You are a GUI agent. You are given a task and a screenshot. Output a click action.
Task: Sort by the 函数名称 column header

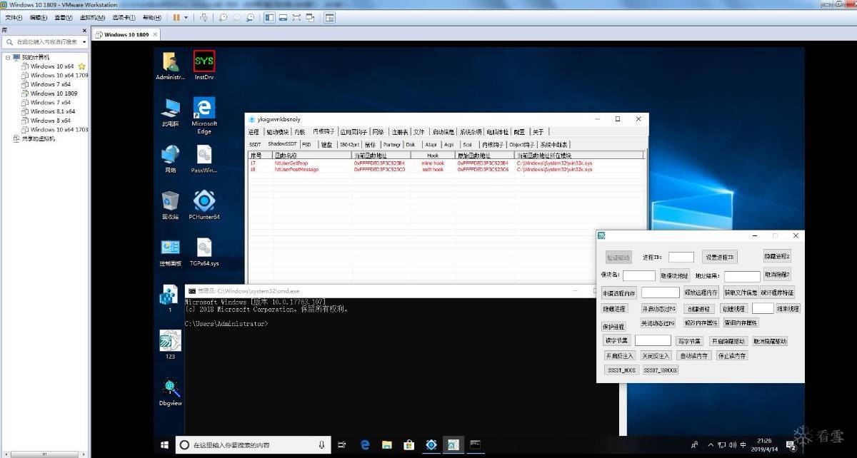pos(313,155)
